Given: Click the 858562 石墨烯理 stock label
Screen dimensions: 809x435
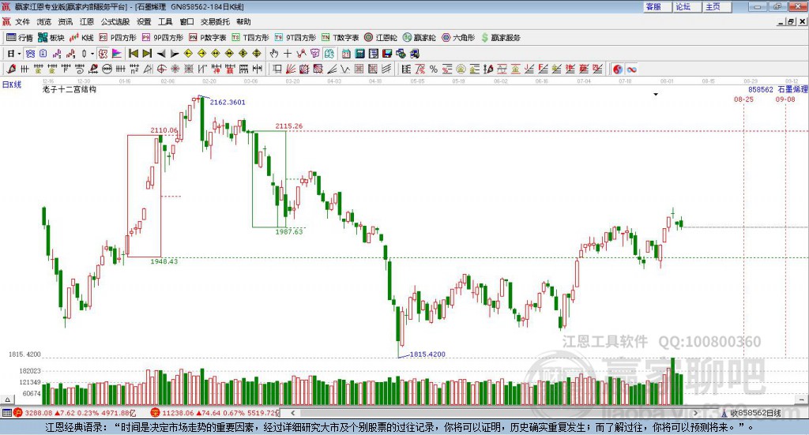Looking at the screenshot, I should tap(778, 89).
